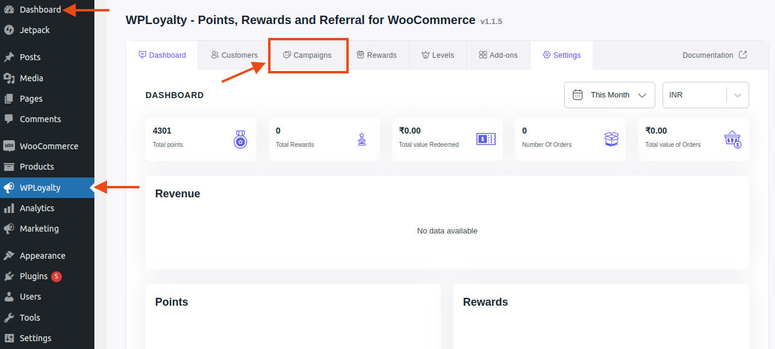The height and width of the screenshot is (349, 775).
Task: Click the Number Of Orders stat card
Action: pos(570,140)
